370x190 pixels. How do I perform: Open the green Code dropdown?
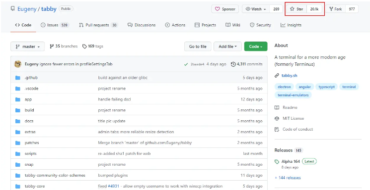(x=256, y=47)
